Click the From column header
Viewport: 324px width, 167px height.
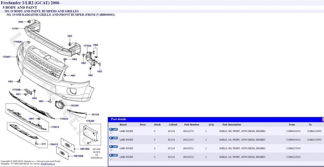tap(292, 125)
